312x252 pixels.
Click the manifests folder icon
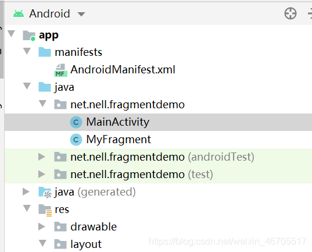(45, 52)
